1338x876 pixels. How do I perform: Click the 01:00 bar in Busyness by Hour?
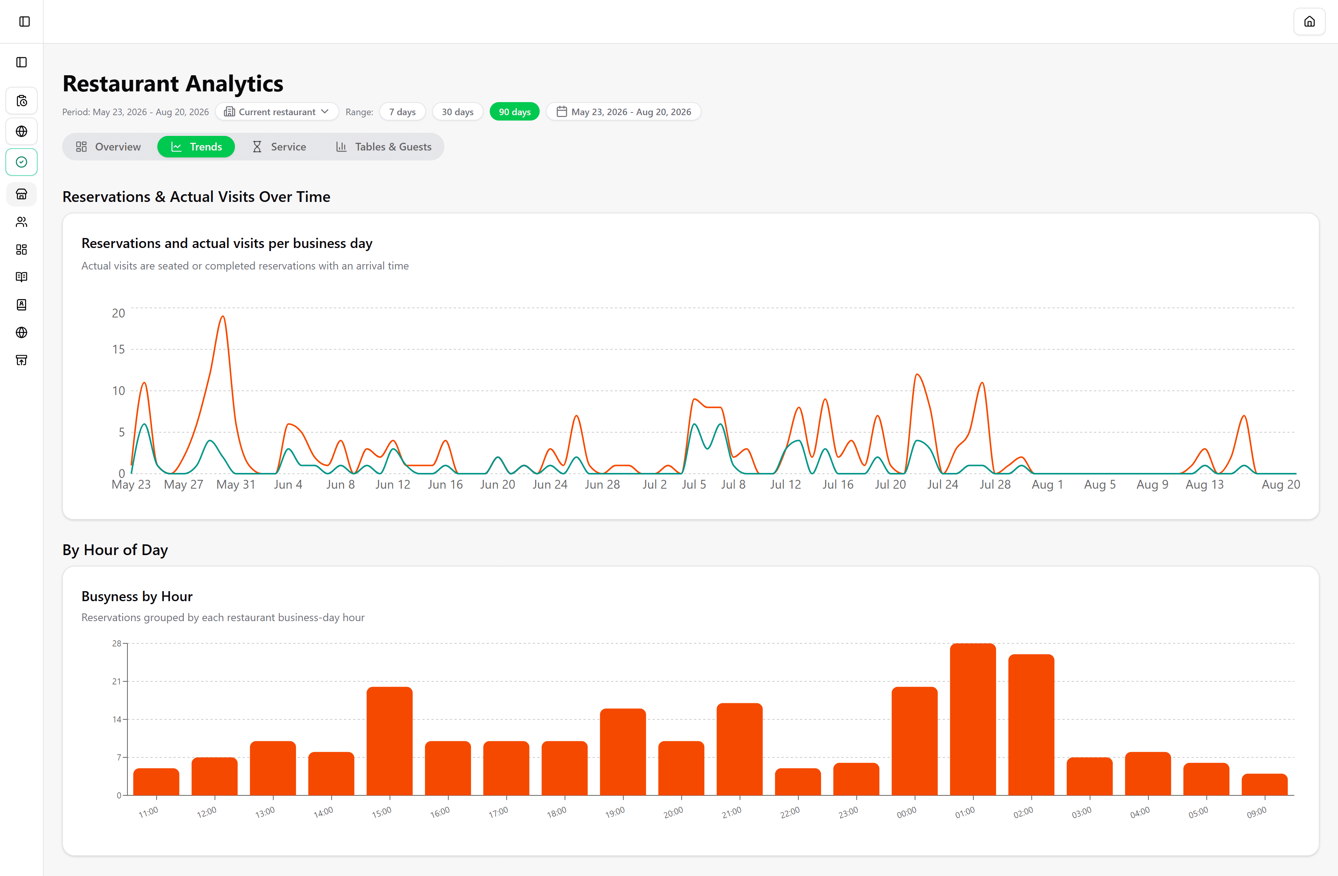click(973, 719)
